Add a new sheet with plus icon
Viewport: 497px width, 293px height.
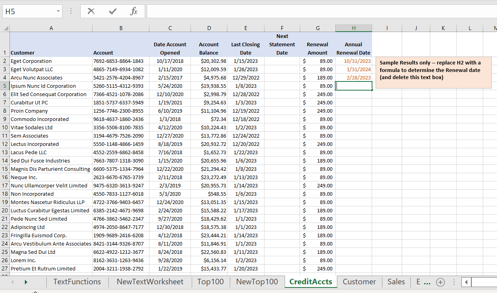pyautogui.click(x=440, y=282)
